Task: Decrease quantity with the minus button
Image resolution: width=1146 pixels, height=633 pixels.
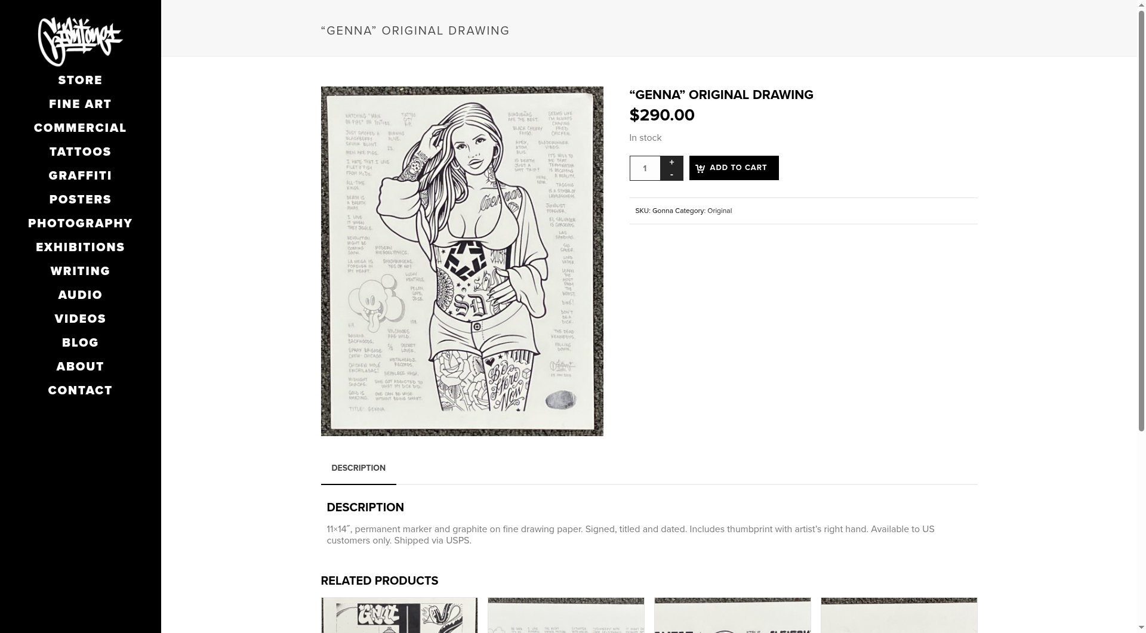Action: tap(671, 174)
